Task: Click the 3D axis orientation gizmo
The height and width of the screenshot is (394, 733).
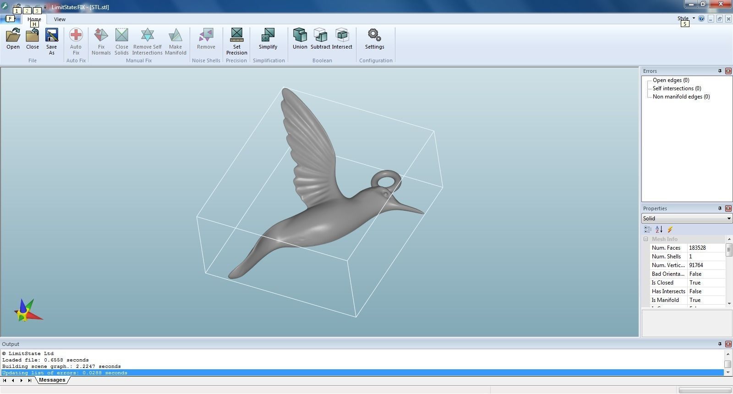Action: [x=27, y=310]
